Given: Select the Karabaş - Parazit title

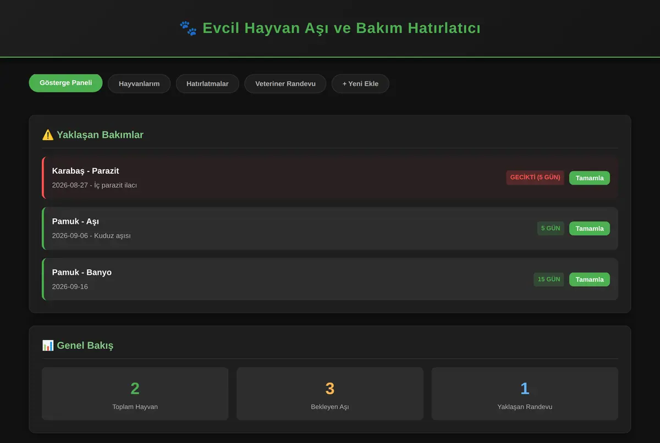Looking at the screenshot, I should point(86,171).
